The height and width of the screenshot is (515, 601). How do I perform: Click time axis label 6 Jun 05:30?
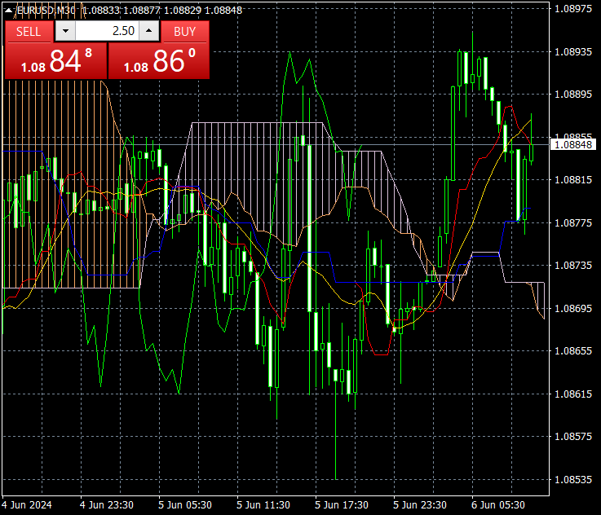coord(498,505)
